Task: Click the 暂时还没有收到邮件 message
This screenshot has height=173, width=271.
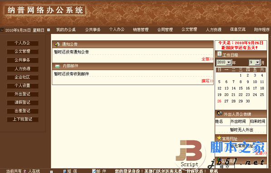Action: tap(71, 74)
